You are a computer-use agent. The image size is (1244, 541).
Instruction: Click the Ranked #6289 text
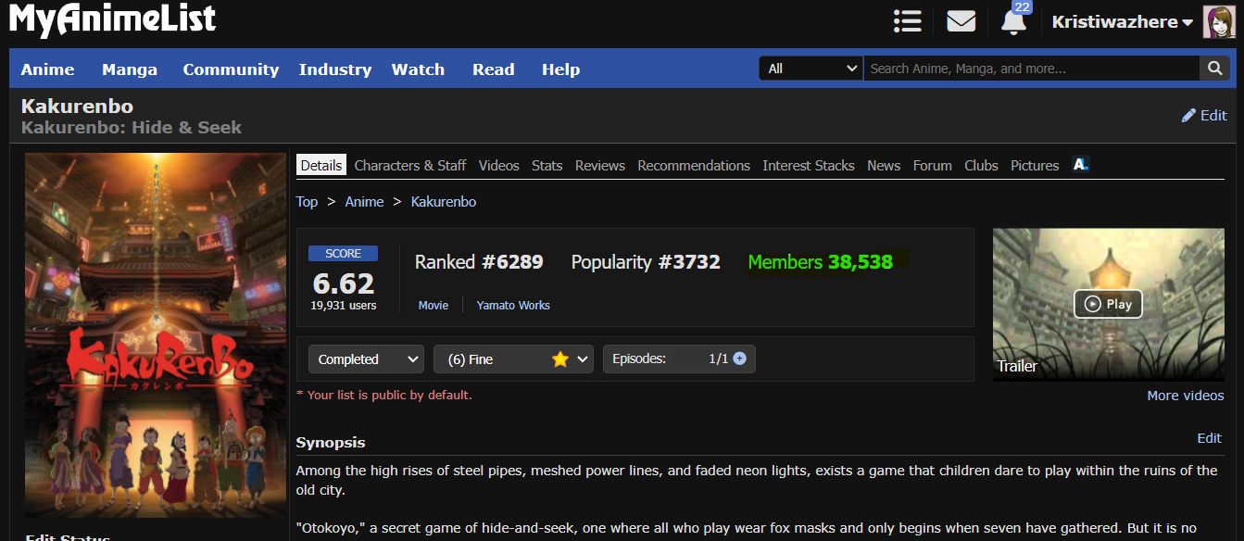(x=479, y=262)
